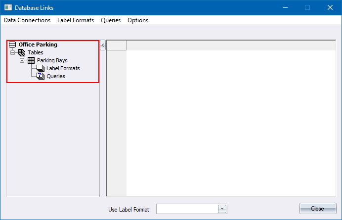Select the Parking Bays table label
This screenshot has width=342, height=220.
pyautogui.click(x=52, y=60)
